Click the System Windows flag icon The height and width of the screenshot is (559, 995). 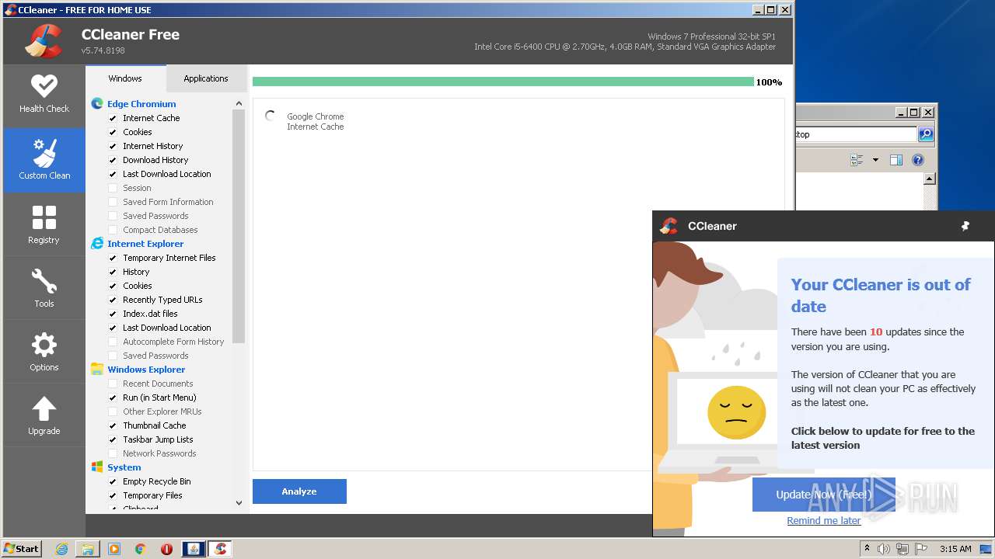pyautogui.click(x=97, y=467)
